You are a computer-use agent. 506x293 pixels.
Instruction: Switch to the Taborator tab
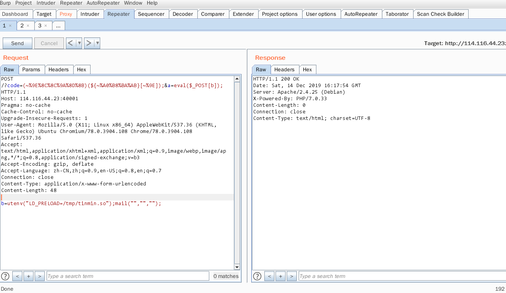pos(397,14)
